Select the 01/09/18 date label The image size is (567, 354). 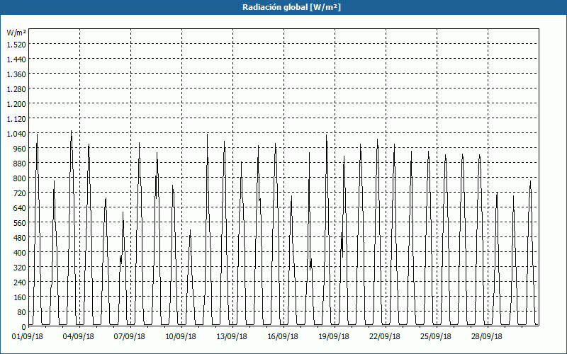(x=28, y=337)
